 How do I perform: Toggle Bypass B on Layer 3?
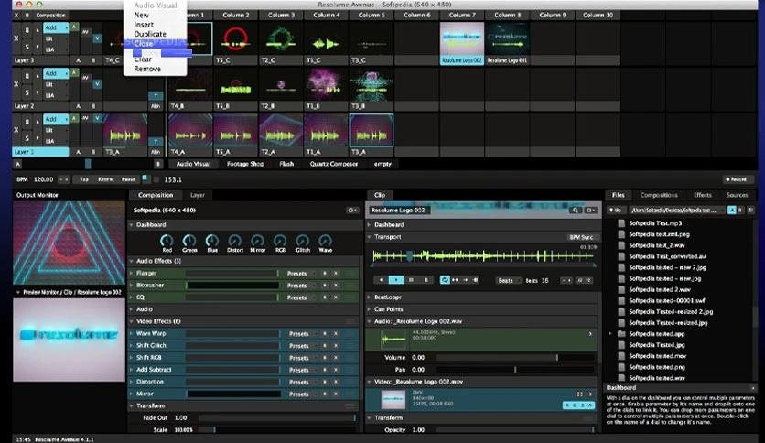[x=27, y=30]
